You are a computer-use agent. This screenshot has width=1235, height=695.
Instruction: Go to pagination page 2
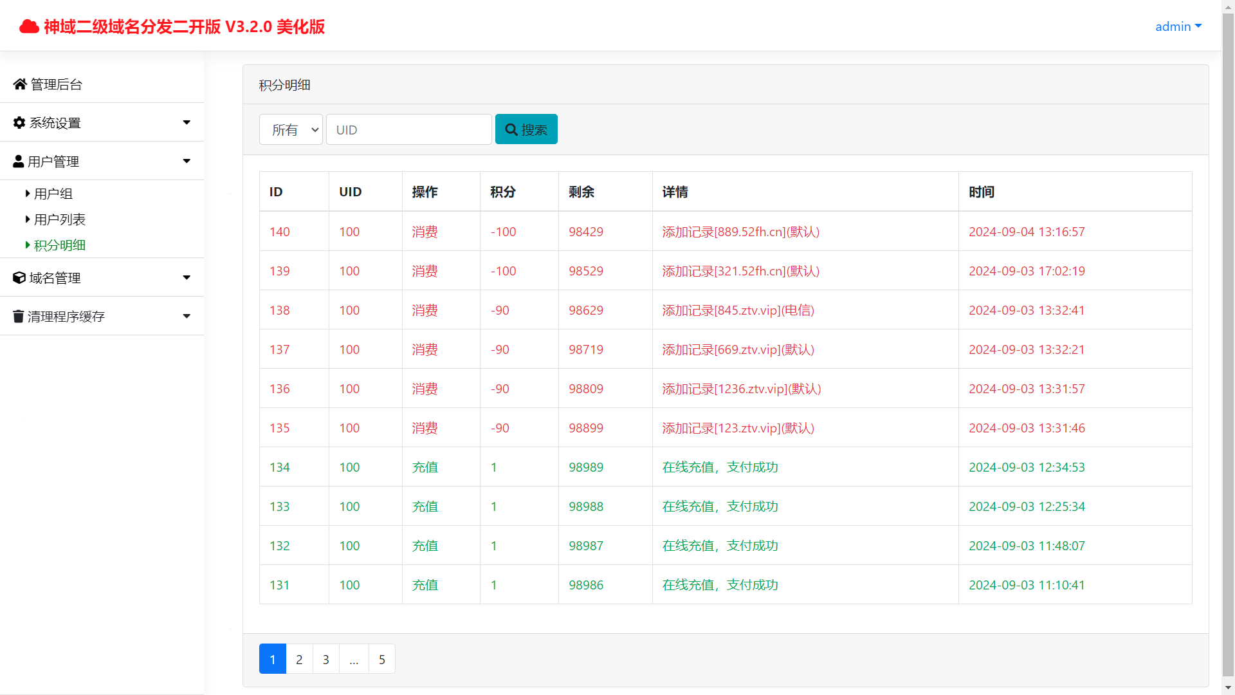299,659
